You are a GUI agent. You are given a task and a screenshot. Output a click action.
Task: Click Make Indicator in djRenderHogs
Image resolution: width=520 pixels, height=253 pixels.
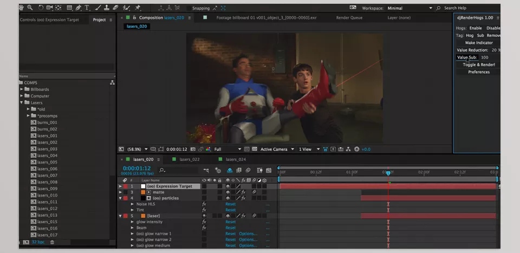tap(478, 43)
